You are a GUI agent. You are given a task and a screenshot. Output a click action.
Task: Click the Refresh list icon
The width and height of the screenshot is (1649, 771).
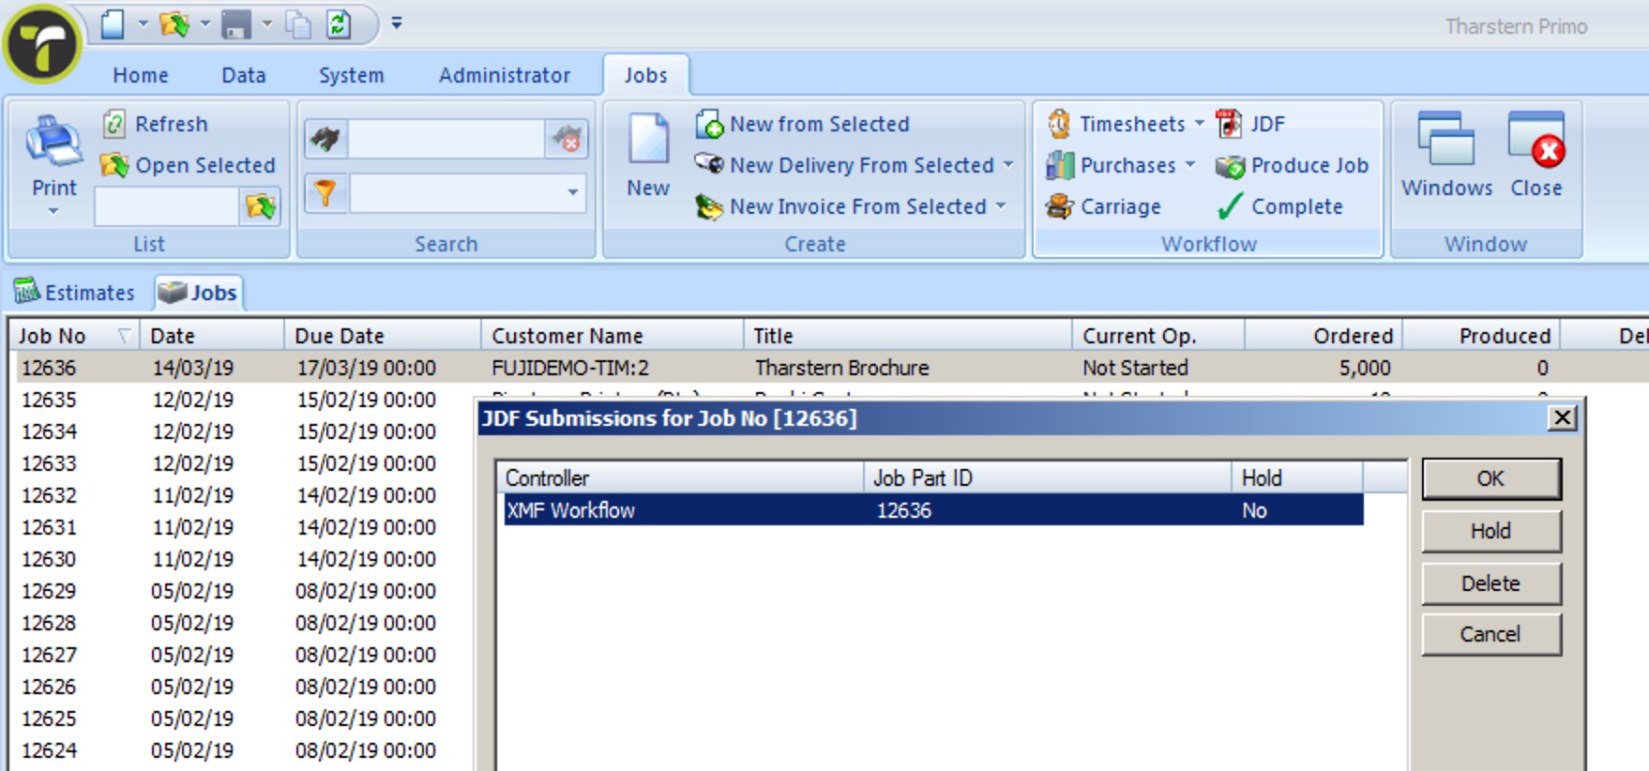pos(114,124)
